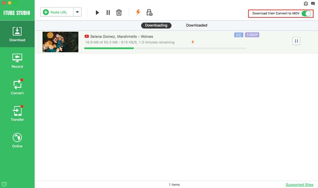The width and height of the screenshot is (318, 188).
Task: Click the ITUBE STUDIO logo
Action: pos(17,13)
